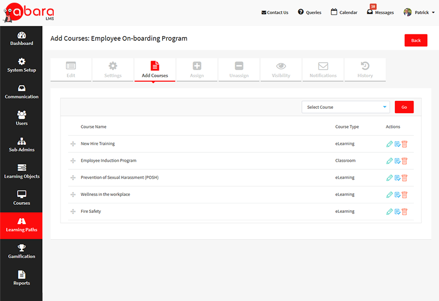
Task: Edit the Wellness in the workplace course
Action: [x=390, y=195]
